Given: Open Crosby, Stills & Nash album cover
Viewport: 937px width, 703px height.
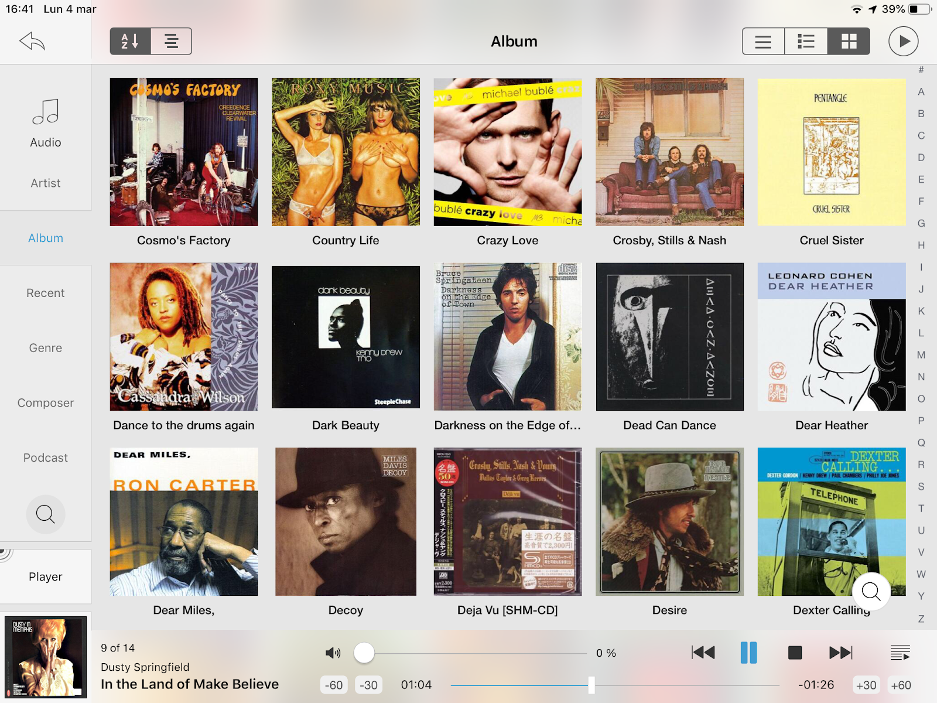Looking at the screenshot, I should tap(669, 152).
